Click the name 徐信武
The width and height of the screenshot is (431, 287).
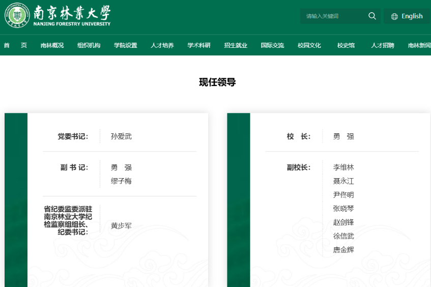click(x=343, y=236)
